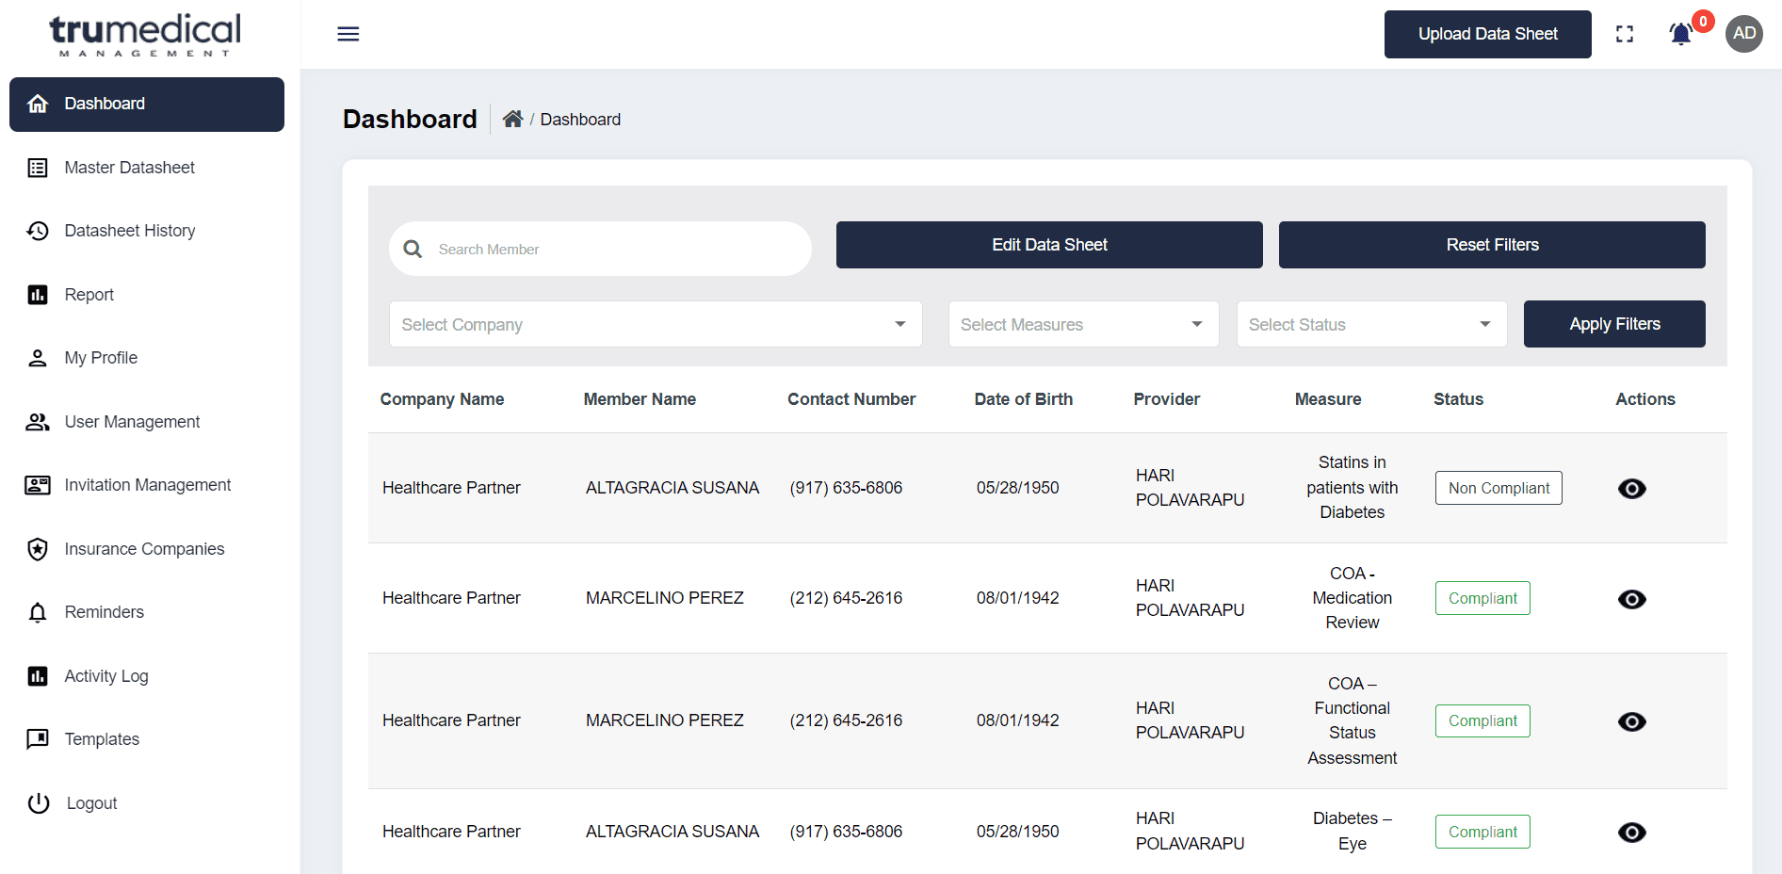Select the Master Datasheet icon in sidebar

(x=38, y=167)
